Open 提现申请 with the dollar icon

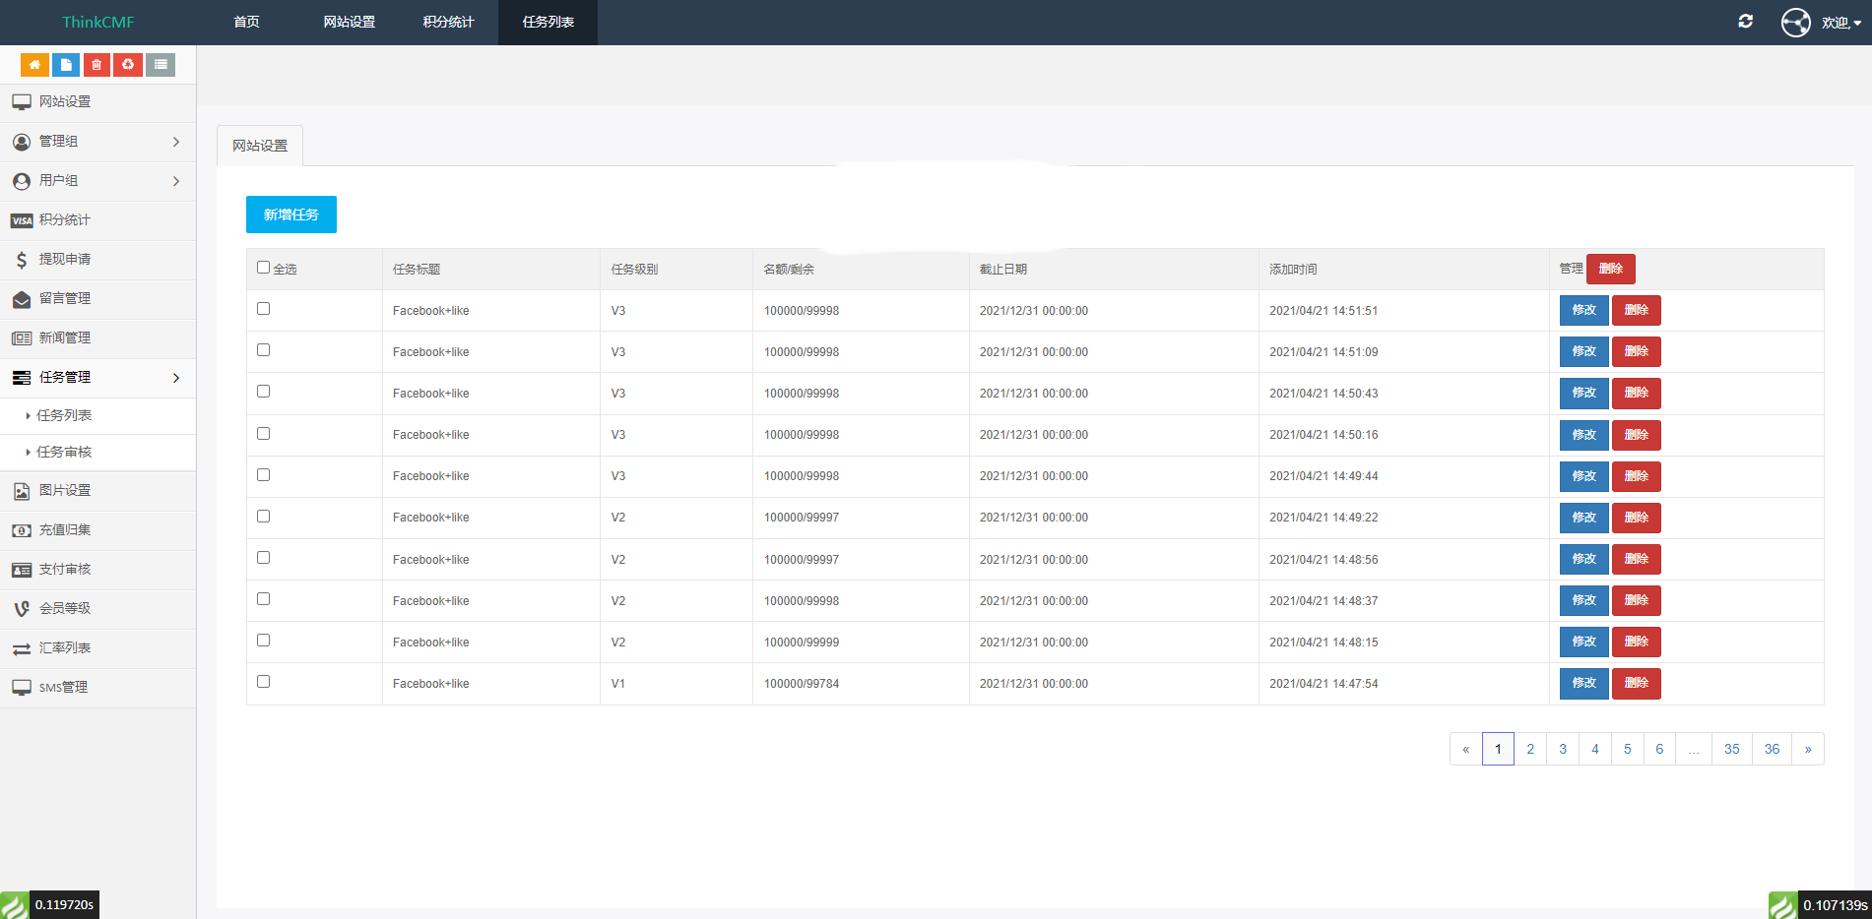tap(65, 260)
